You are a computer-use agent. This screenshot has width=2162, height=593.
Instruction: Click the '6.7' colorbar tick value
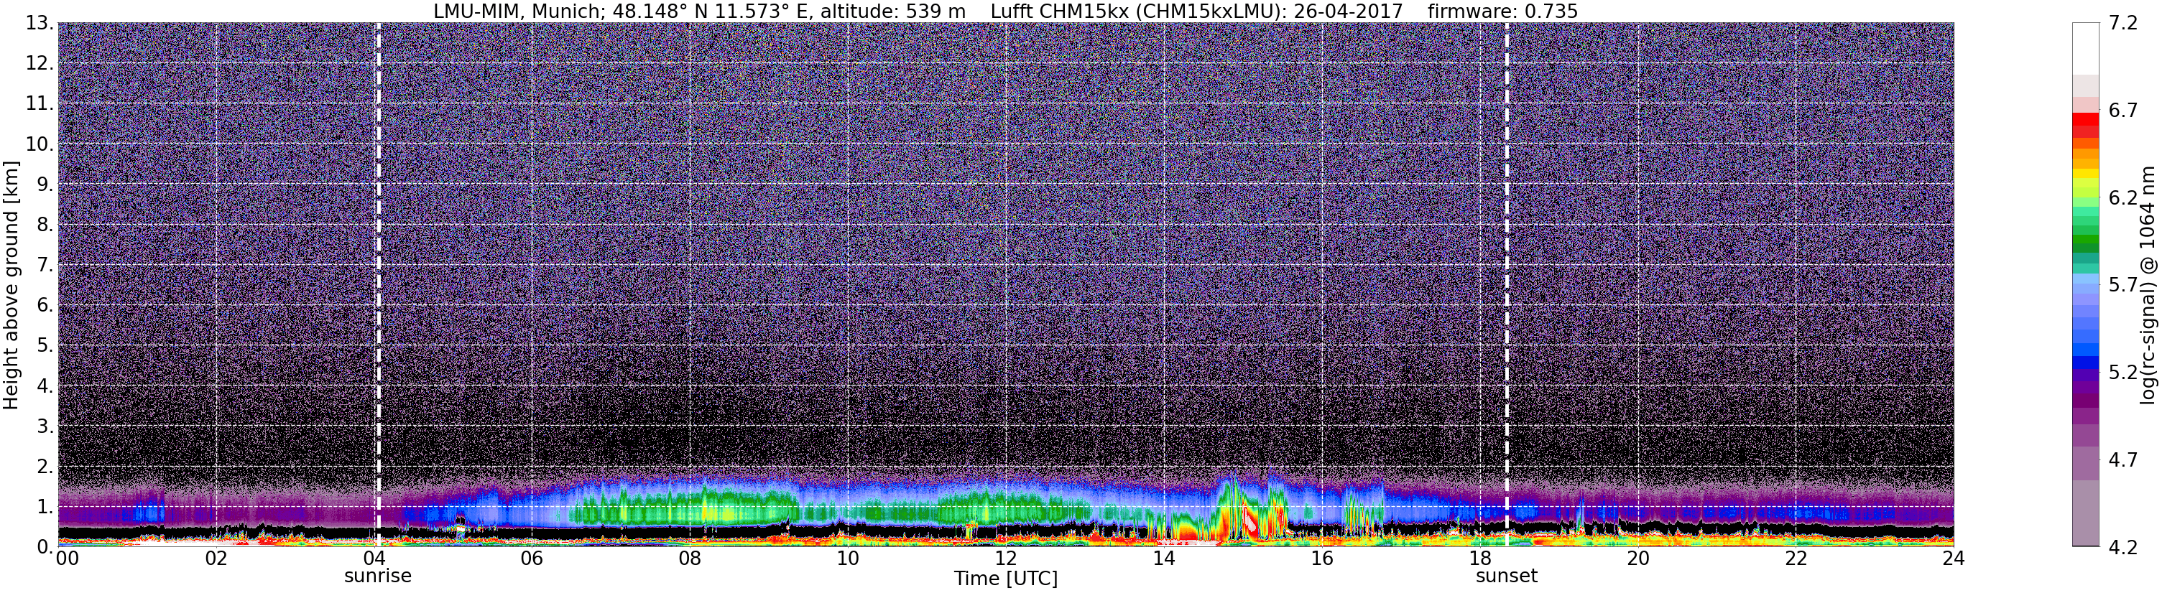[x=2122, y=111]
